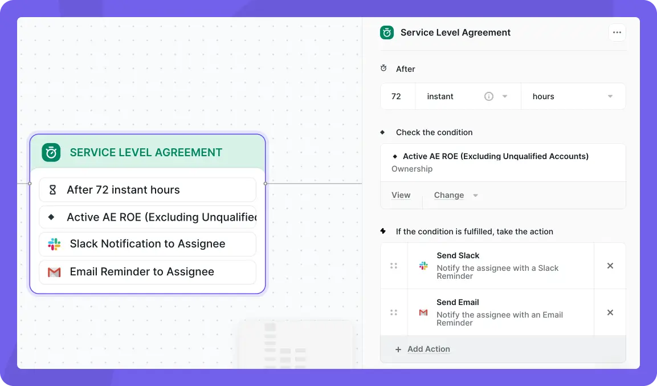Click the info icon beside instant

[488, 96]
